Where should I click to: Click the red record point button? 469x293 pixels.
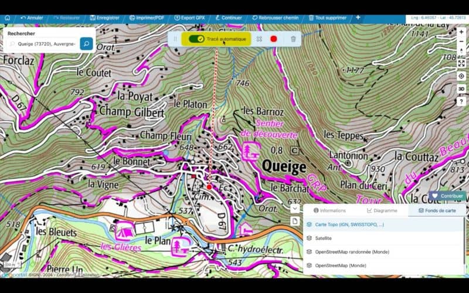273,39
